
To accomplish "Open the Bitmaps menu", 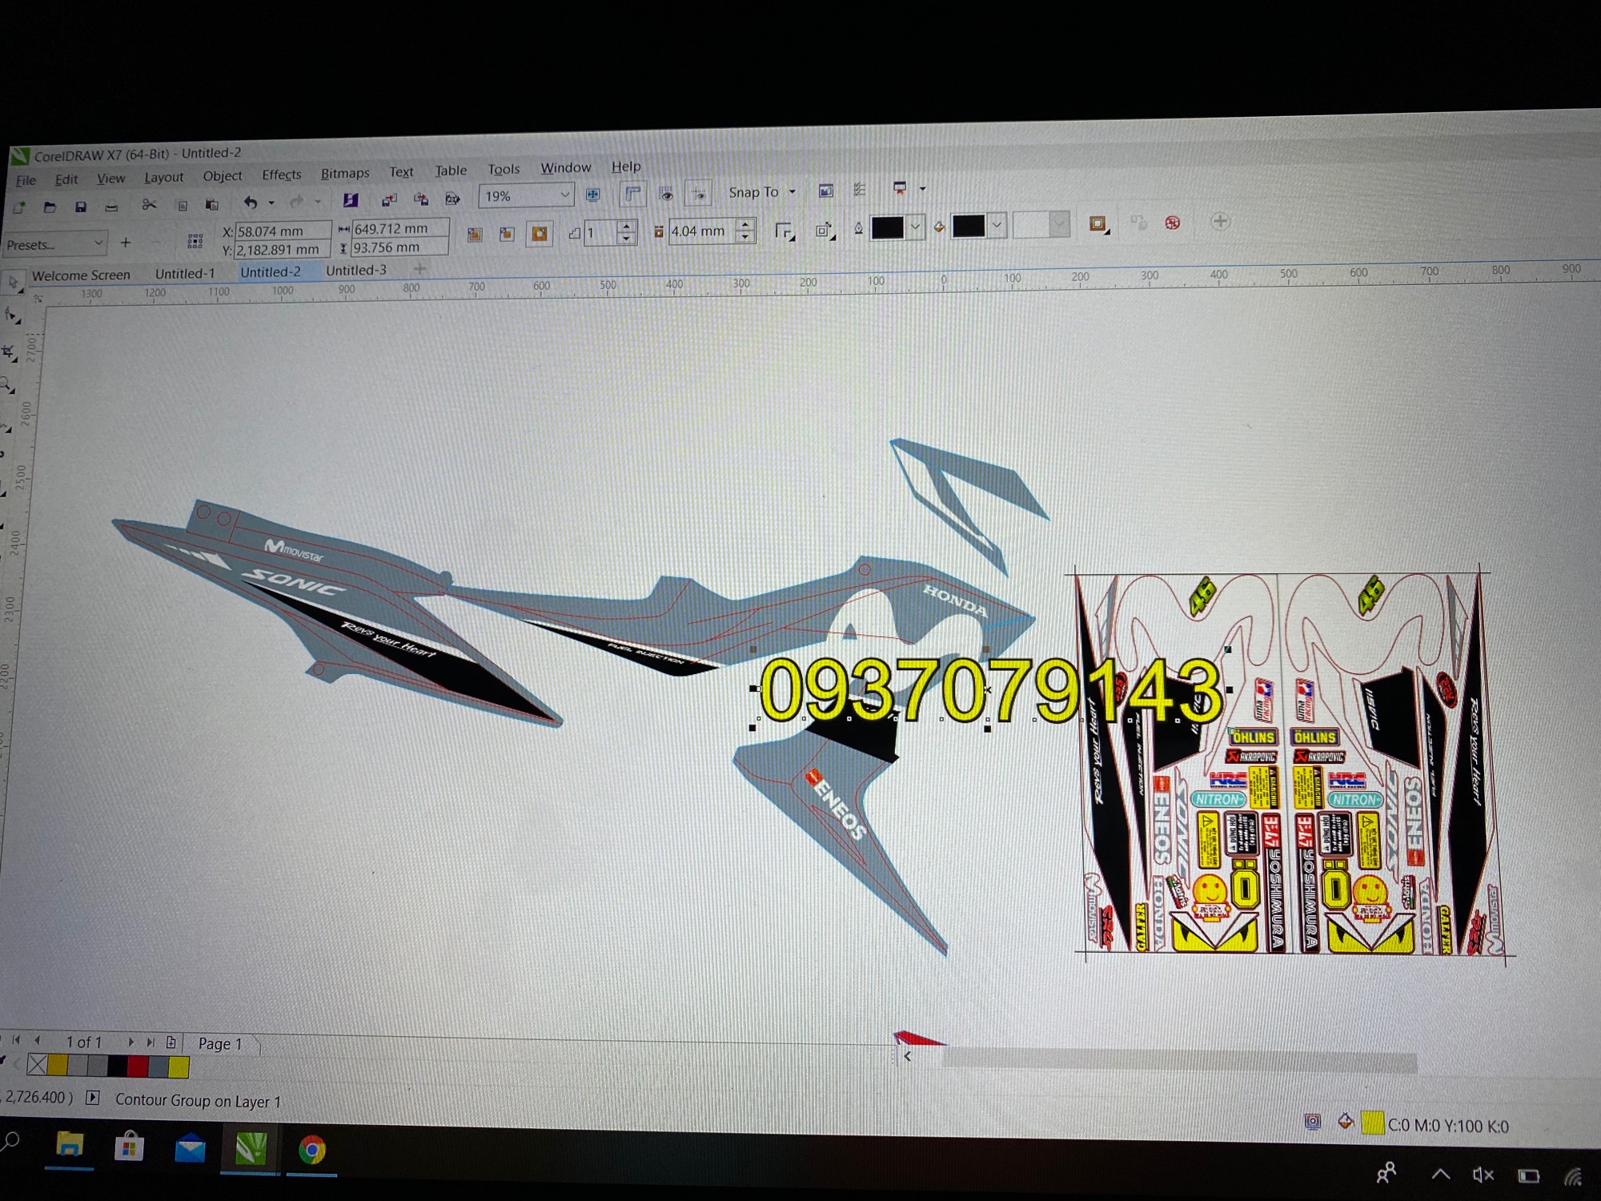I will tap(345, 173).
